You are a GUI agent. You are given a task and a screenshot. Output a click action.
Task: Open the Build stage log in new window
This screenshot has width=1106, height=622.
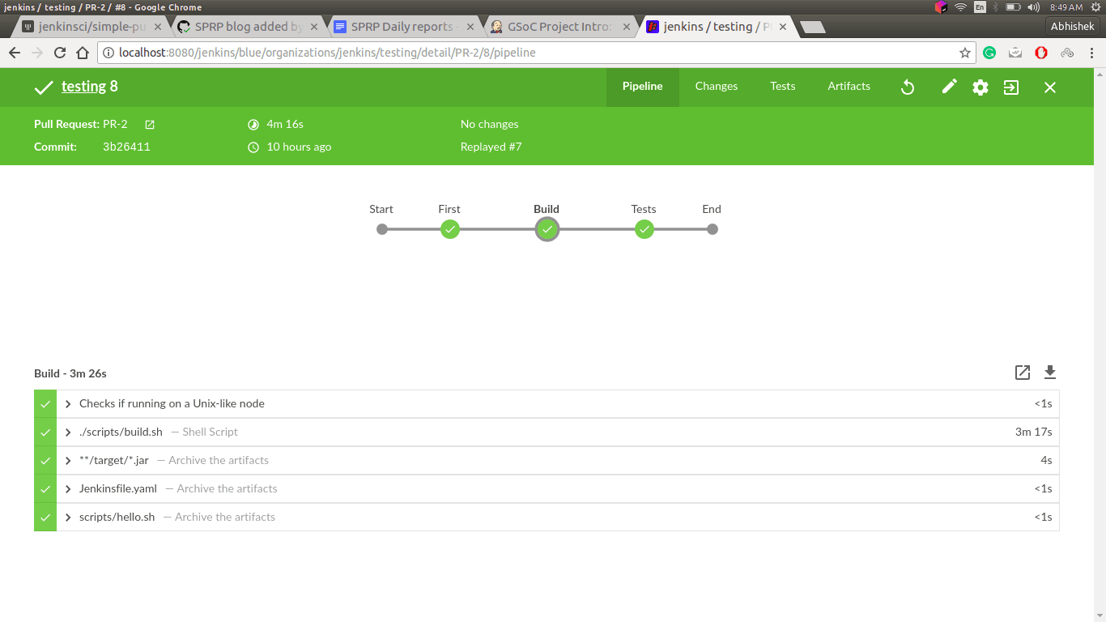pyautogui.click(x=1022, y=373)
